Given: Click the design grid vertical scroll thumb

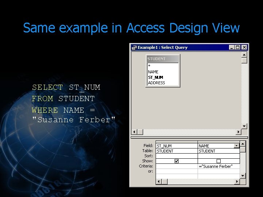Looking at the screenshot, I should point(243,150).
